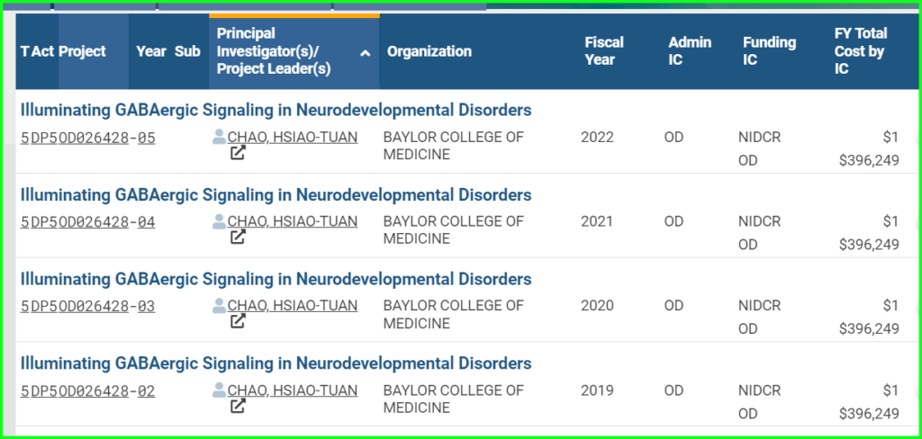Sort by the Project column header
Screen dimensions: 922x439
pyautogui.click(x=82, y=51)
